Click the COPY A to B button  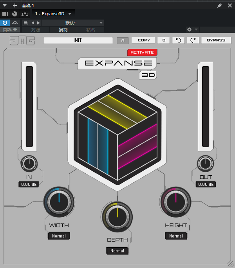tap(143, 40)
